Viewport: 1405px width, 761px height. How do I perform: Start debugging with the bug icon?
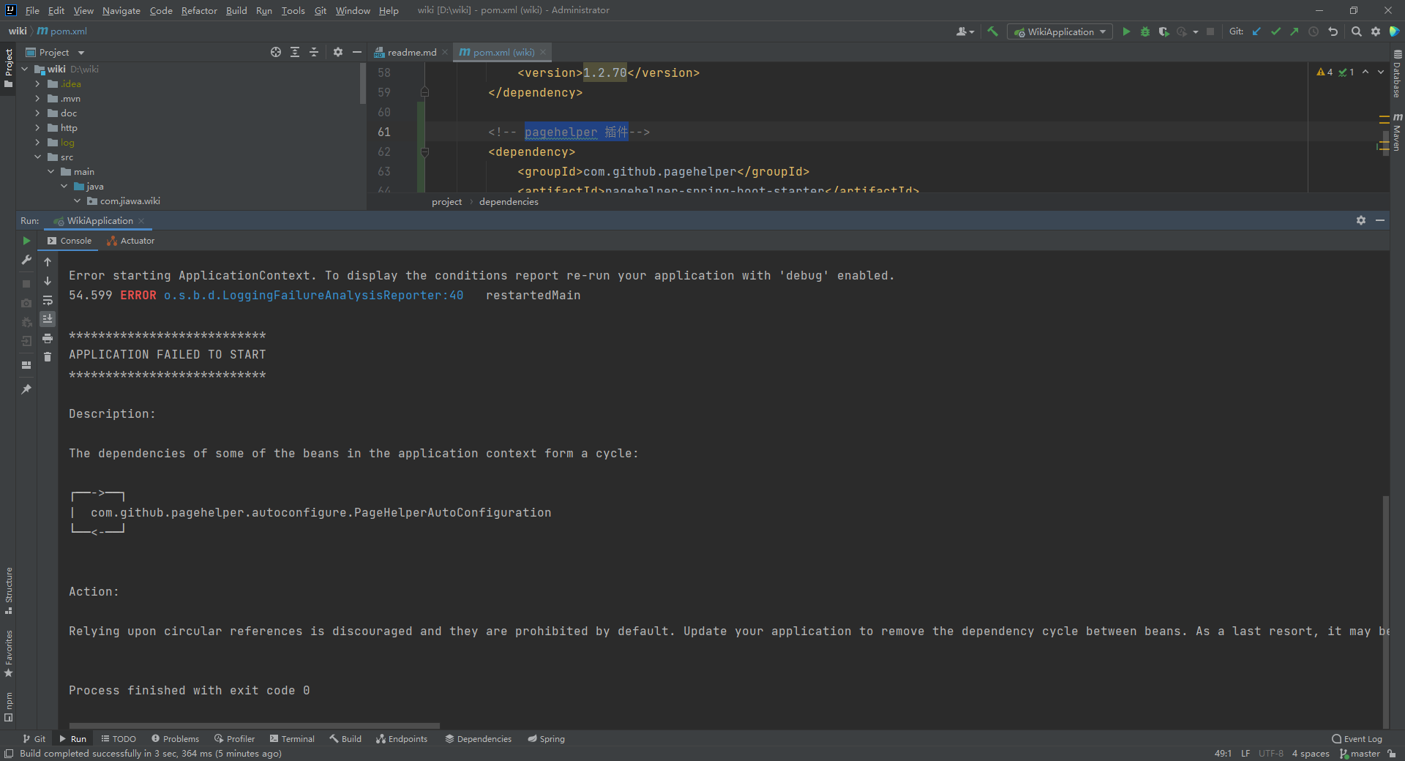point(1145,31)
